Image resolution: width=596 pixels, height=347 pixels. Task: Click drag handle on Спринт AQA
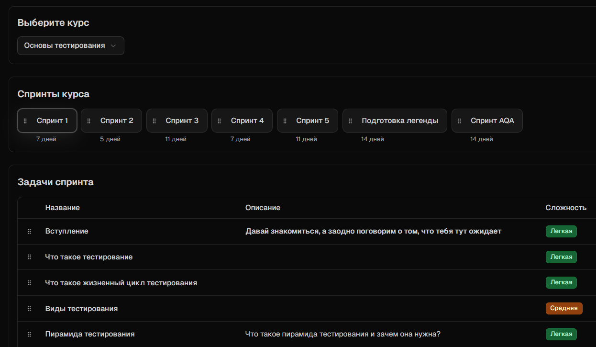pos(460,121)
